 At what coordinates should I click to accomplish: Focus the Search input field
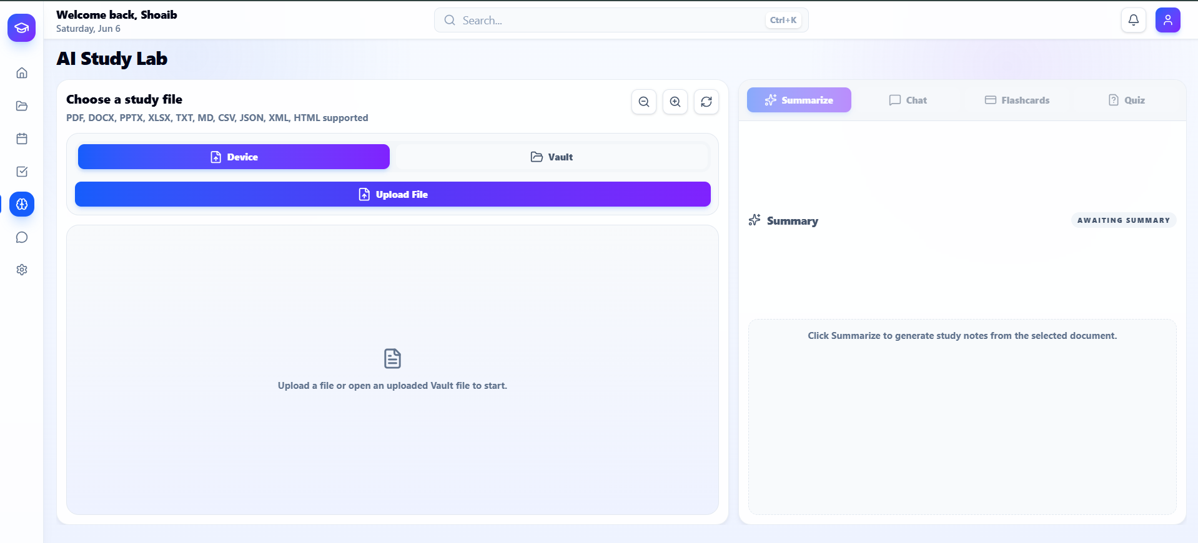coord(621,20)
